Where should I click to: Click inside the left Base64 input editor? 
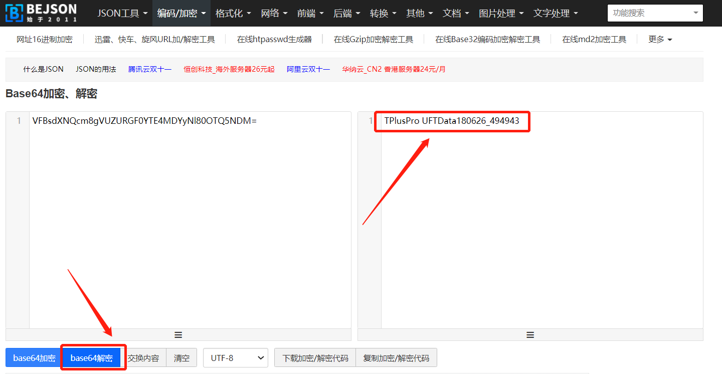[x=190, y=221]
